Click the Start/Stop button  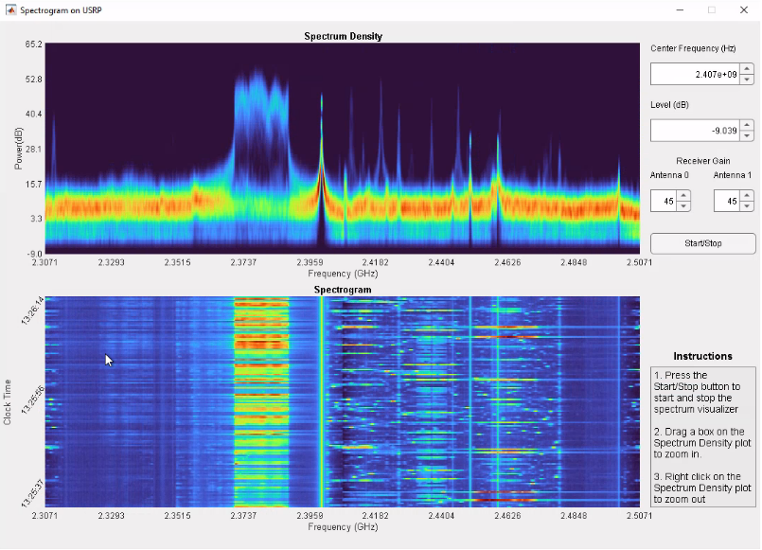click(x=702, y=243)
